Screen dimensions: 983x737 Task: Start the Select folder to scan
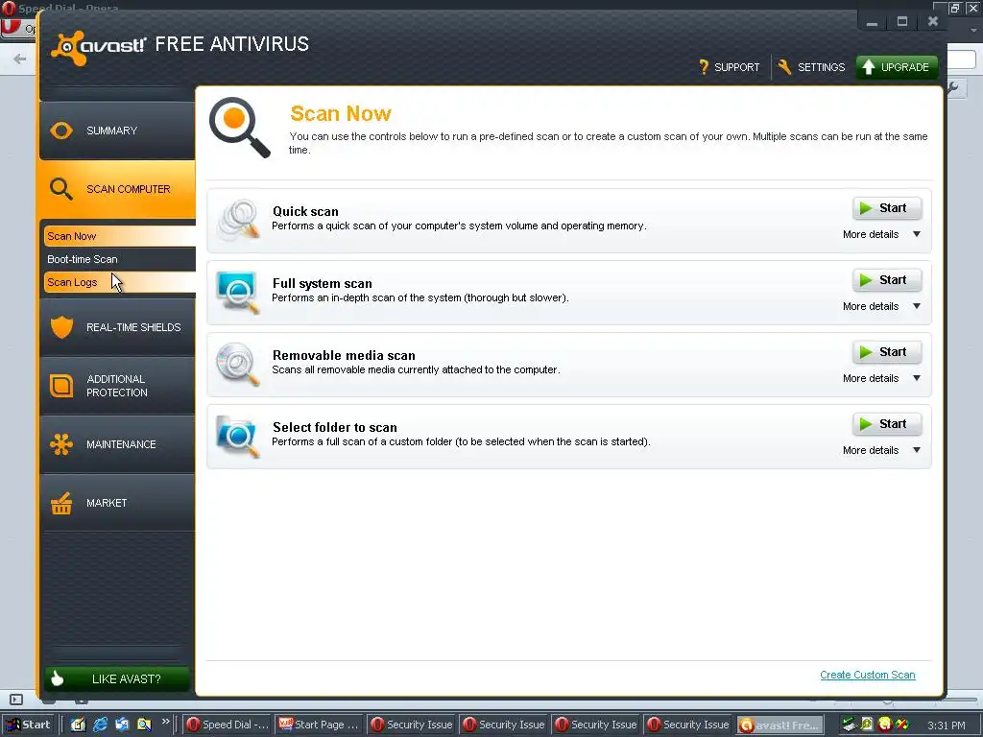886,424
